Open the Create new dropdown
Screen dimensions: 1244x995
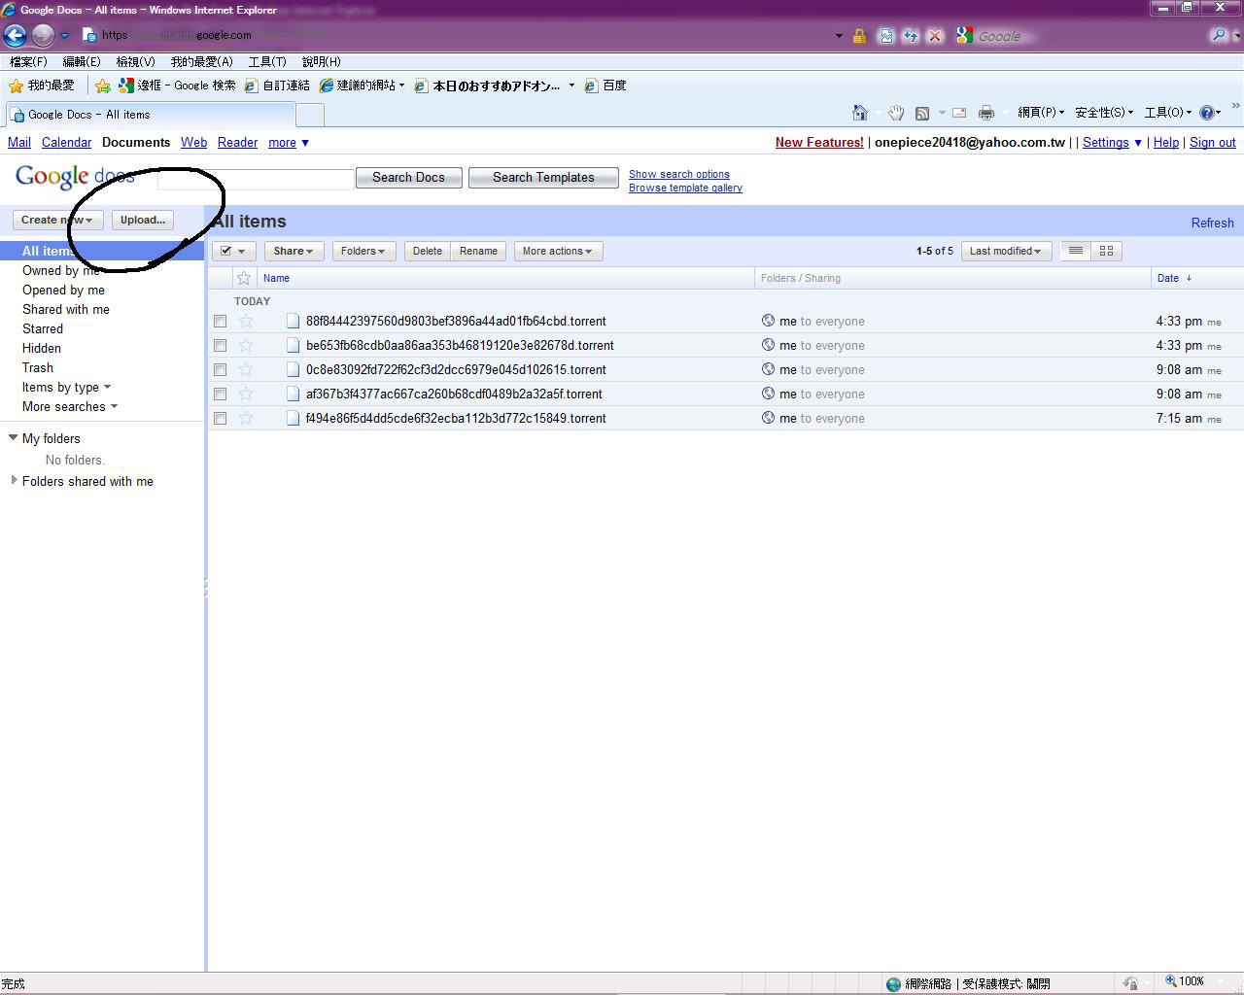tap(57, 220)
